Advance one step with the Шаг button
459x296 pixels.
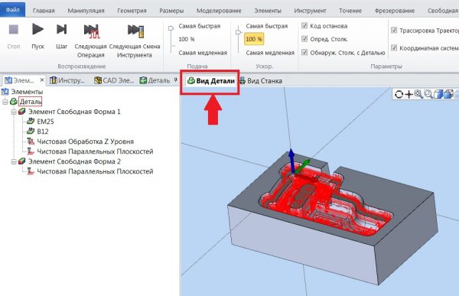[x=61, y=36]
